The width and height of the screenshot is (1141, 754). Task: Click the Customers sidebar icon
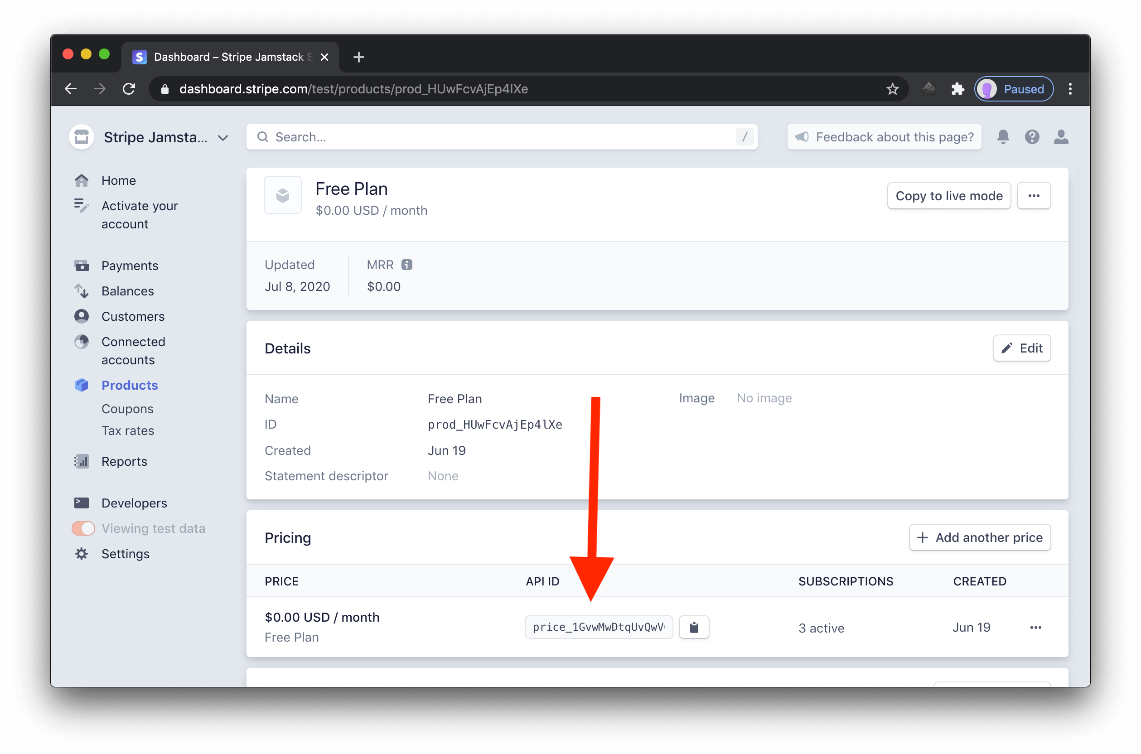point(82,315)
